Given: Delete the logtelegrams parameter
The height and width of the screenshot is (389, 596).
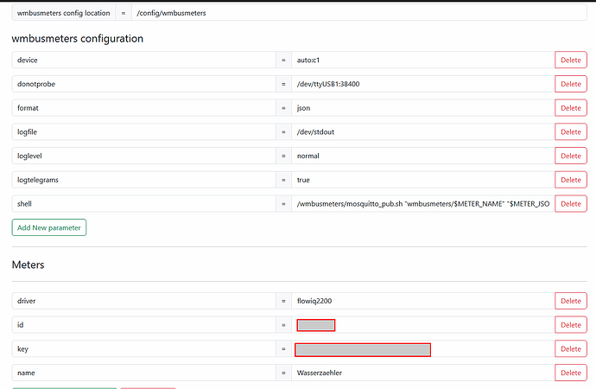Looking at the screenshot, I should coord(571,180).
